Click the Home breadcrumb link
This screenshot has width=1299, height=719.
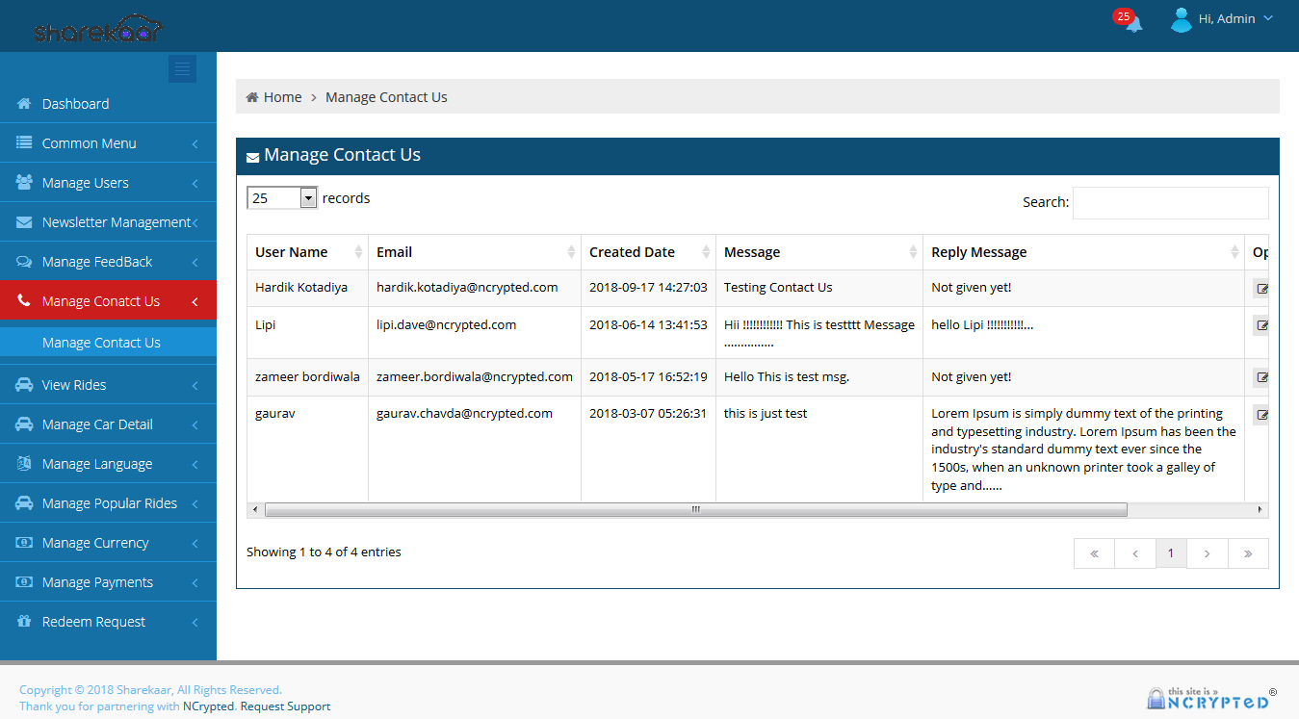point(282,97)
